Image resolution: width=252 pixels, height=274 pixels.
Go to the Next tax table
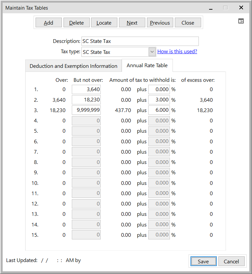pos(132,23)
